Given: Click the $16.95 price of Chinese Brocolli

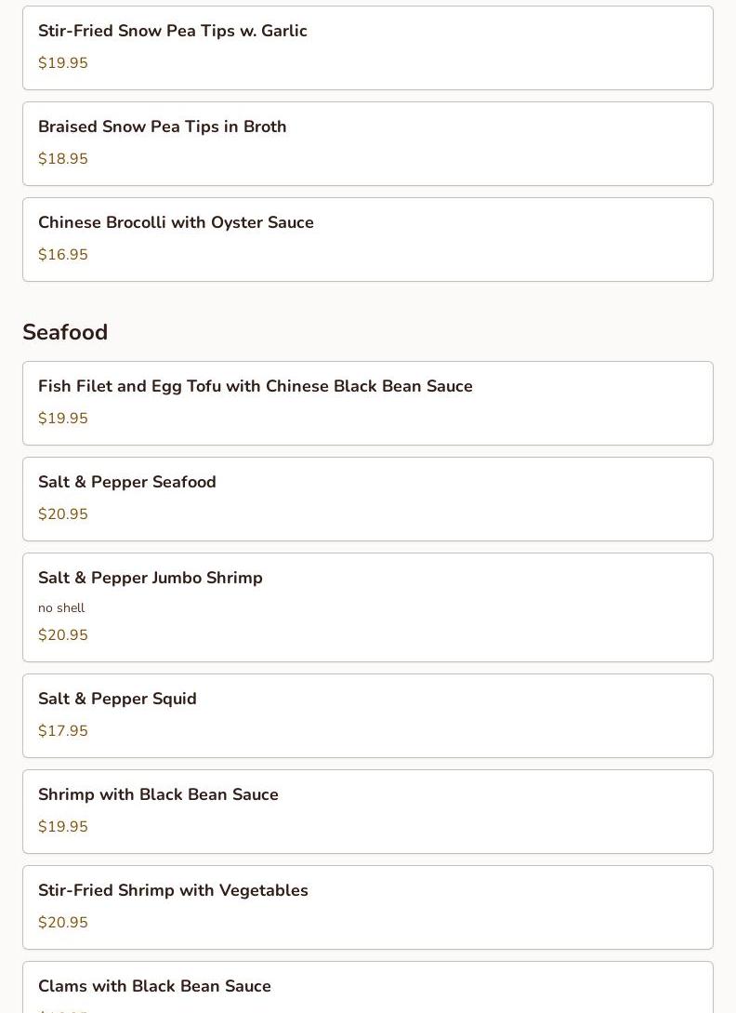Looking at the screenshot, I should coord(63,255).
